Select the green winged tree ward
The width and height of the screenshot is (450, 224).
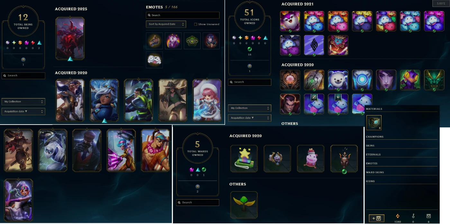(244, 205)
